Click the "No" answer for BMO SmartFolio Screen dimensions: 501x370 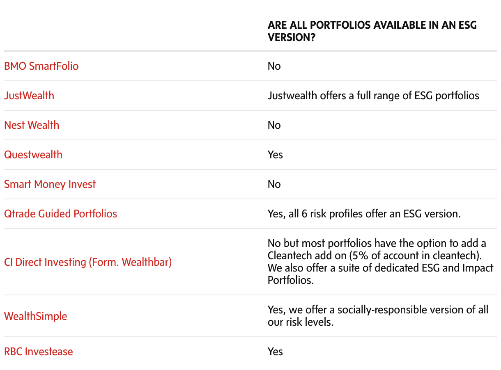point(274,66)
